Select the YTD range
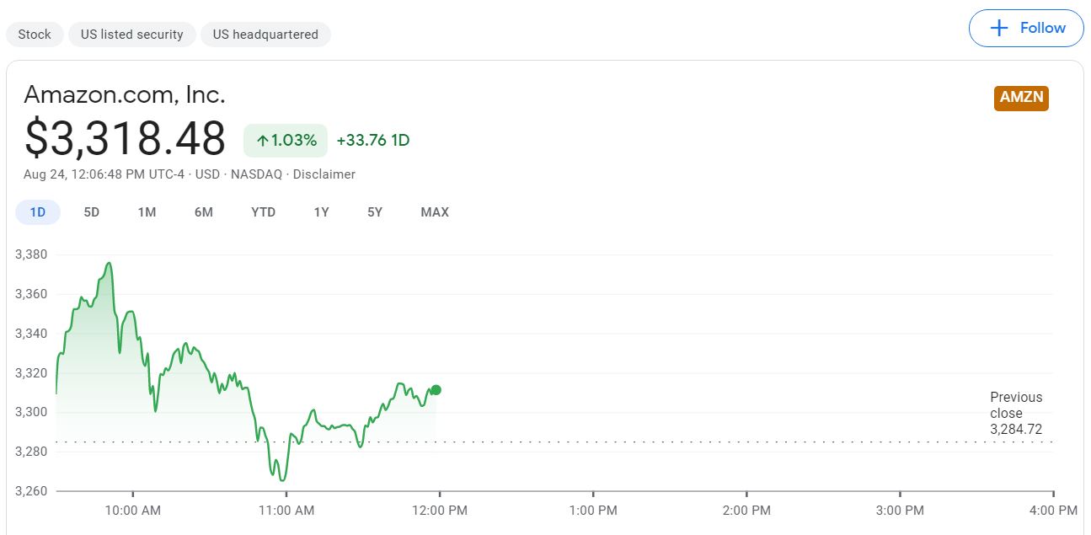 [x=263, y=212]
